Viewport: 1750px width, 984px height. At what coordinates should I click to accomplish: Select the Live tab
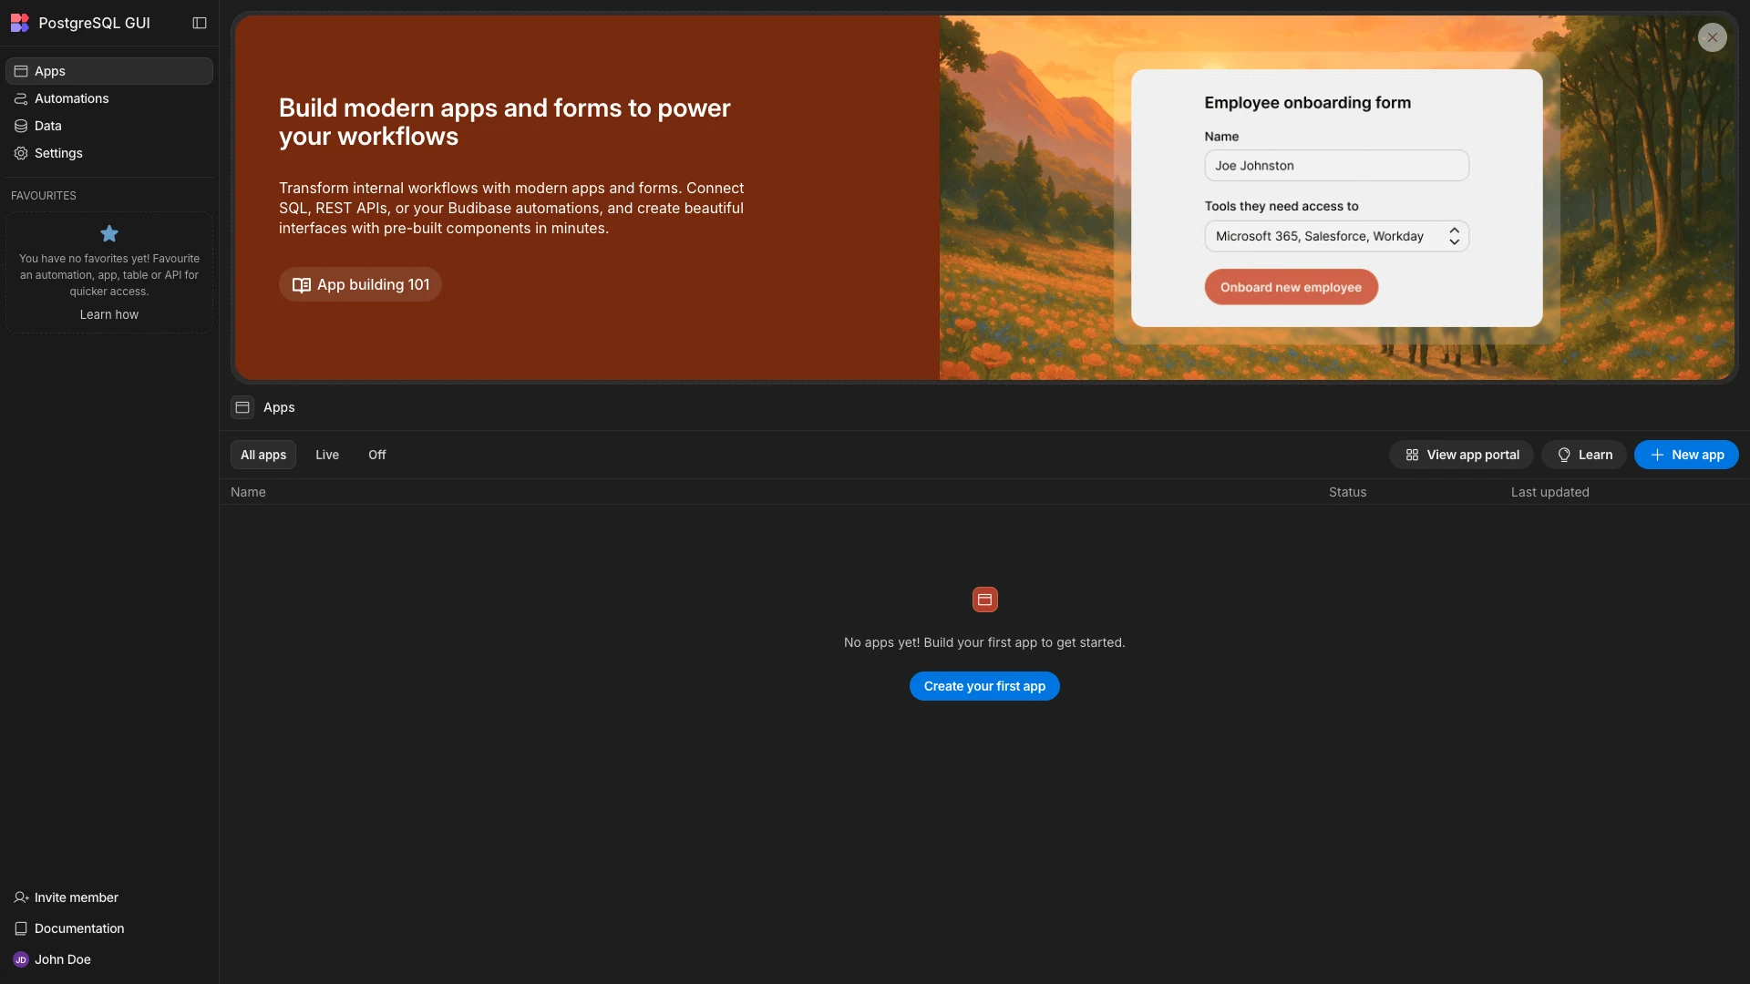click(x=327, y=455)
